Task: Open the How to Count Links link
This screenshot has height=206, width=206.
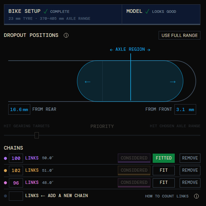Action: pos(167,196)
